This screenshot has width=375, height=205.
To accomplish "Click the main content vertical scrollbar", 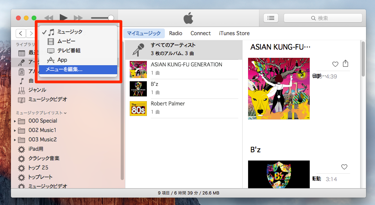I will 363,59.
